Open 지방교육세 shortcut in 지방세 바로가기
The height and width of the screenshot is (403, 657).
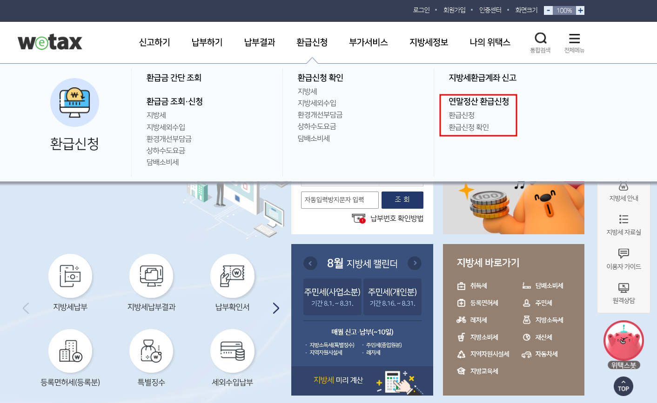[x=478, y=371]
